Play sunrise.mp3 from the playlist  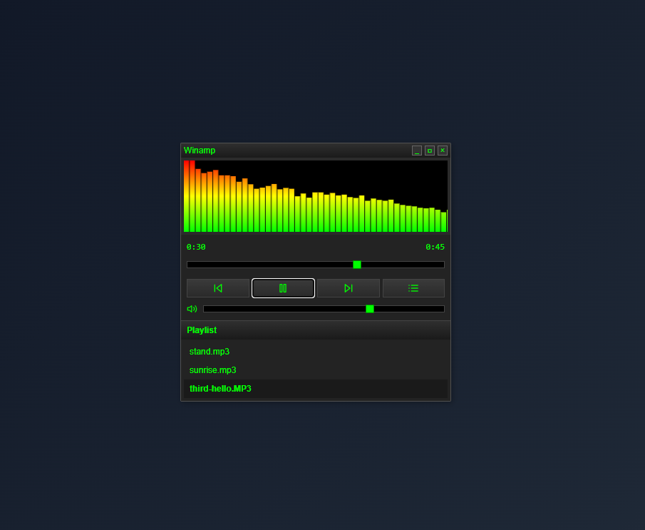coord(212,370)
